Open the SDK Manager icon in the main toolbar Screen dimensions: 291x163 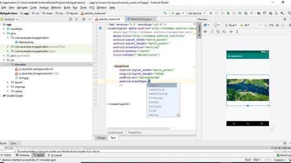coord(282,13)
